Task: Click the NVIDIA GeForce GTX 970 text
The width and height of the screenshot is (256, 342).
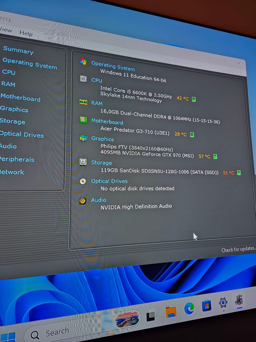Action: 147,154
